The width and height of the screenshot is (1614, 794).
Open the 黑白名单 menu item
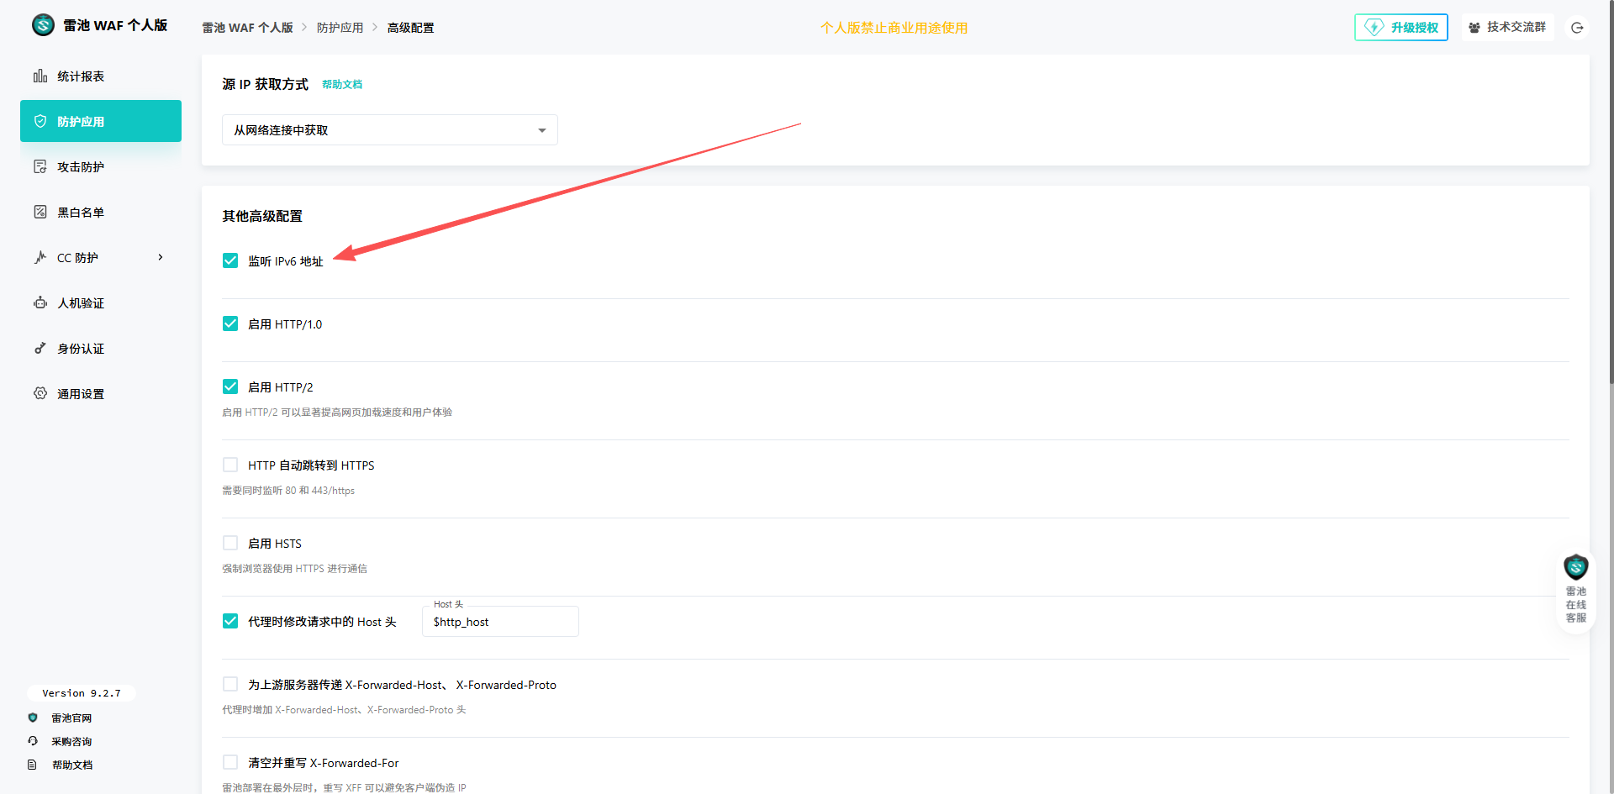coord(81,213)
